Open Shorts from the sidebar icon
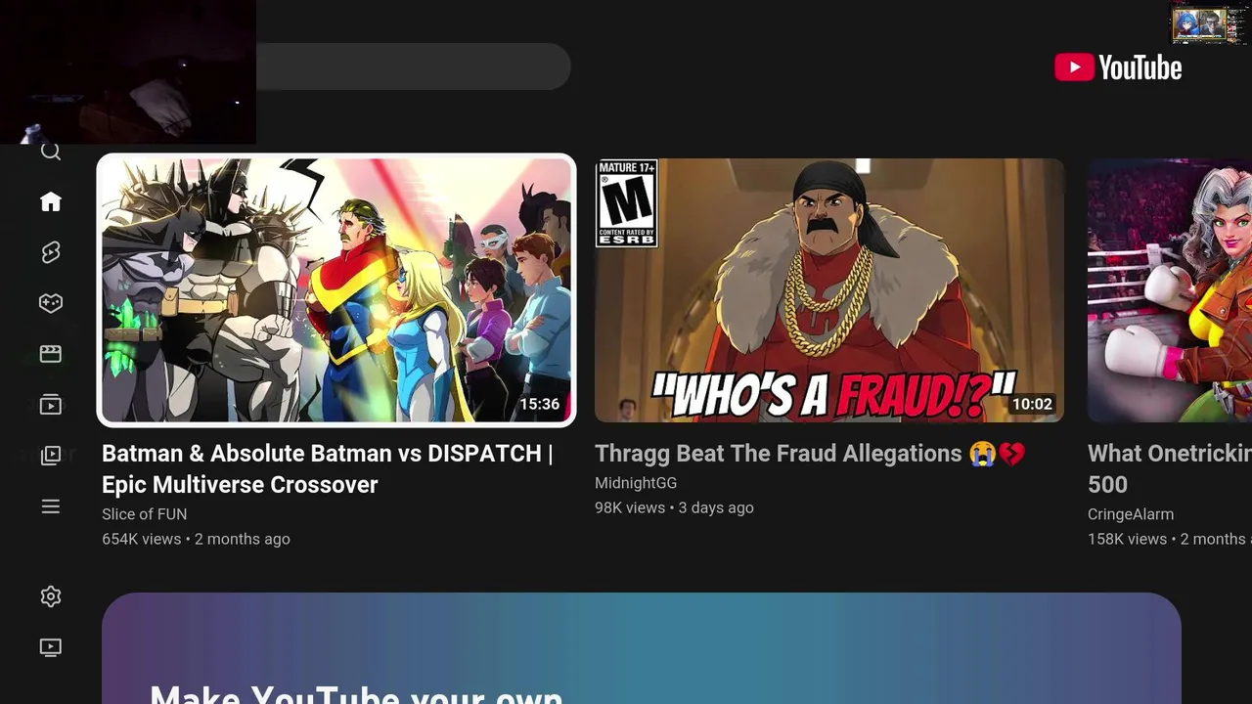The height and width of the screenshot is (704, 1252). (x=51, y=252)
